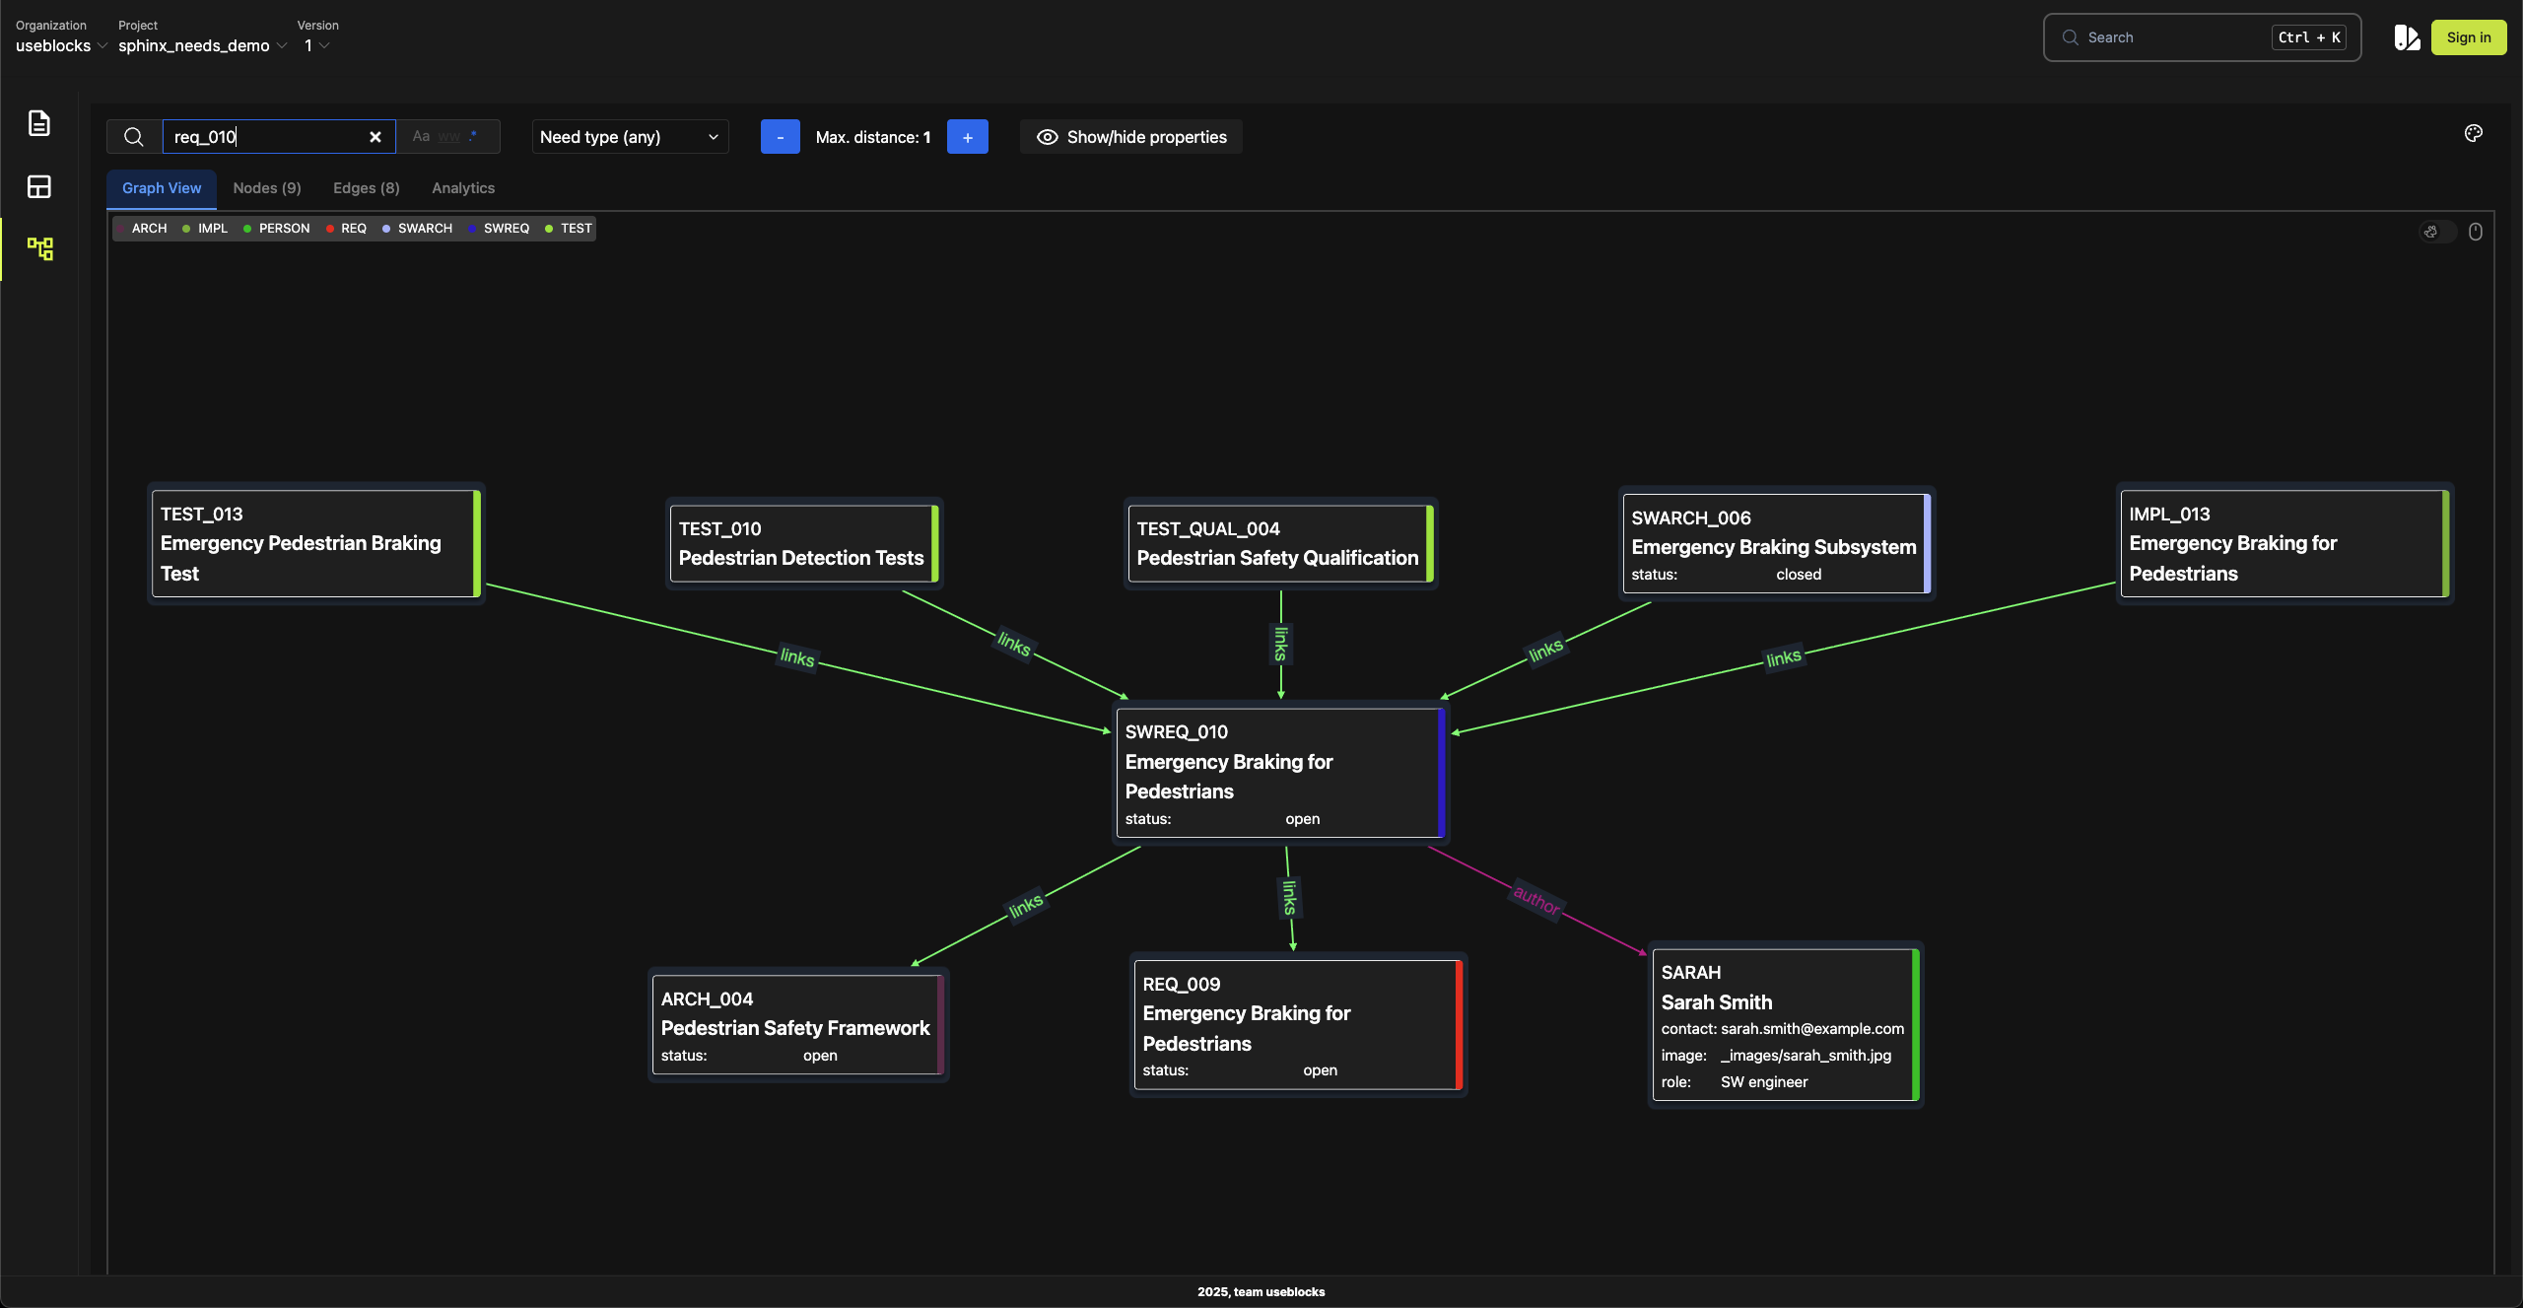Toggle case-sensitive Aa search option
Screen dimensions: 2523x1308
coord(421,136)
